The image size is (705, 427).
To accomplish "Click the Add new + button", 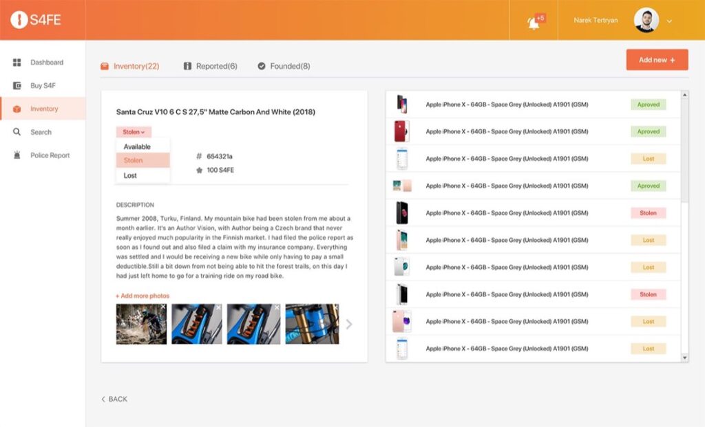I will [x=657, y=60].
